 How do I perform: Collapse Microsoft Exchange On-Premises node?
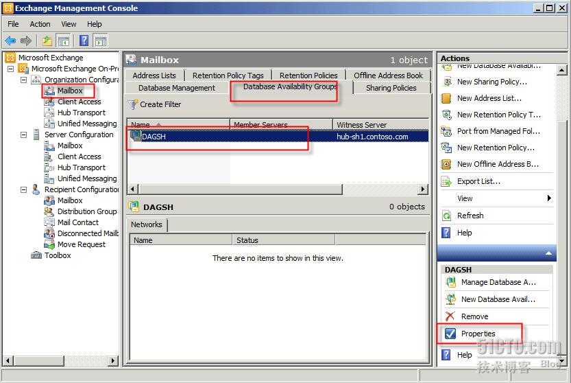pos(11,69)
